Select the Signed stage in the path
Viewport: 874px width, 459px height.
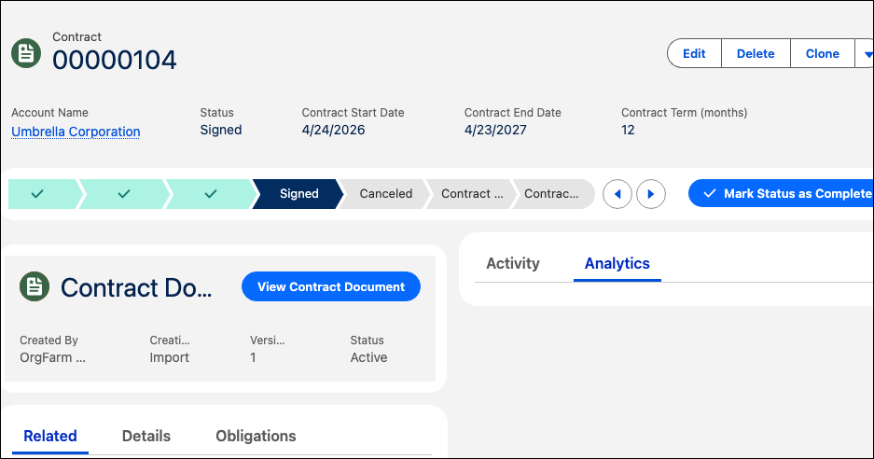coord(298,193)
